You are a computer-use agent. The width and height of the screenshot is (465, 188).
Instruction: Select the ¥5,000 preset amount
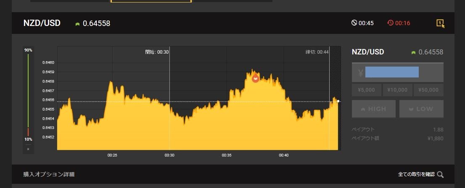click(366, 90)
